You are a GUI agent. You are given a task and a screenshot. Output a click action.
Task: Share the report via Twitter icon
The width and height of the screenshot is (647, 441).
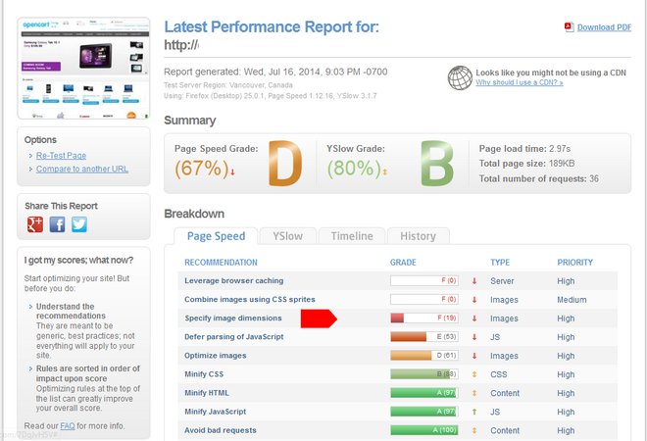point(79,224)
